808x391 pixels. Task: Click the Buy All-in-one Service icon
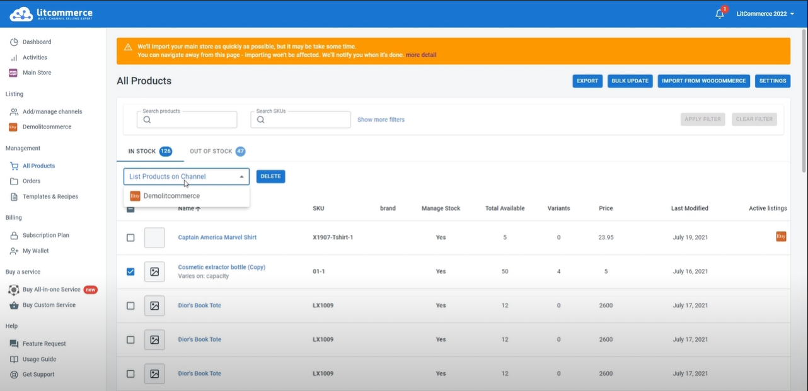click(x=14, y=290)
